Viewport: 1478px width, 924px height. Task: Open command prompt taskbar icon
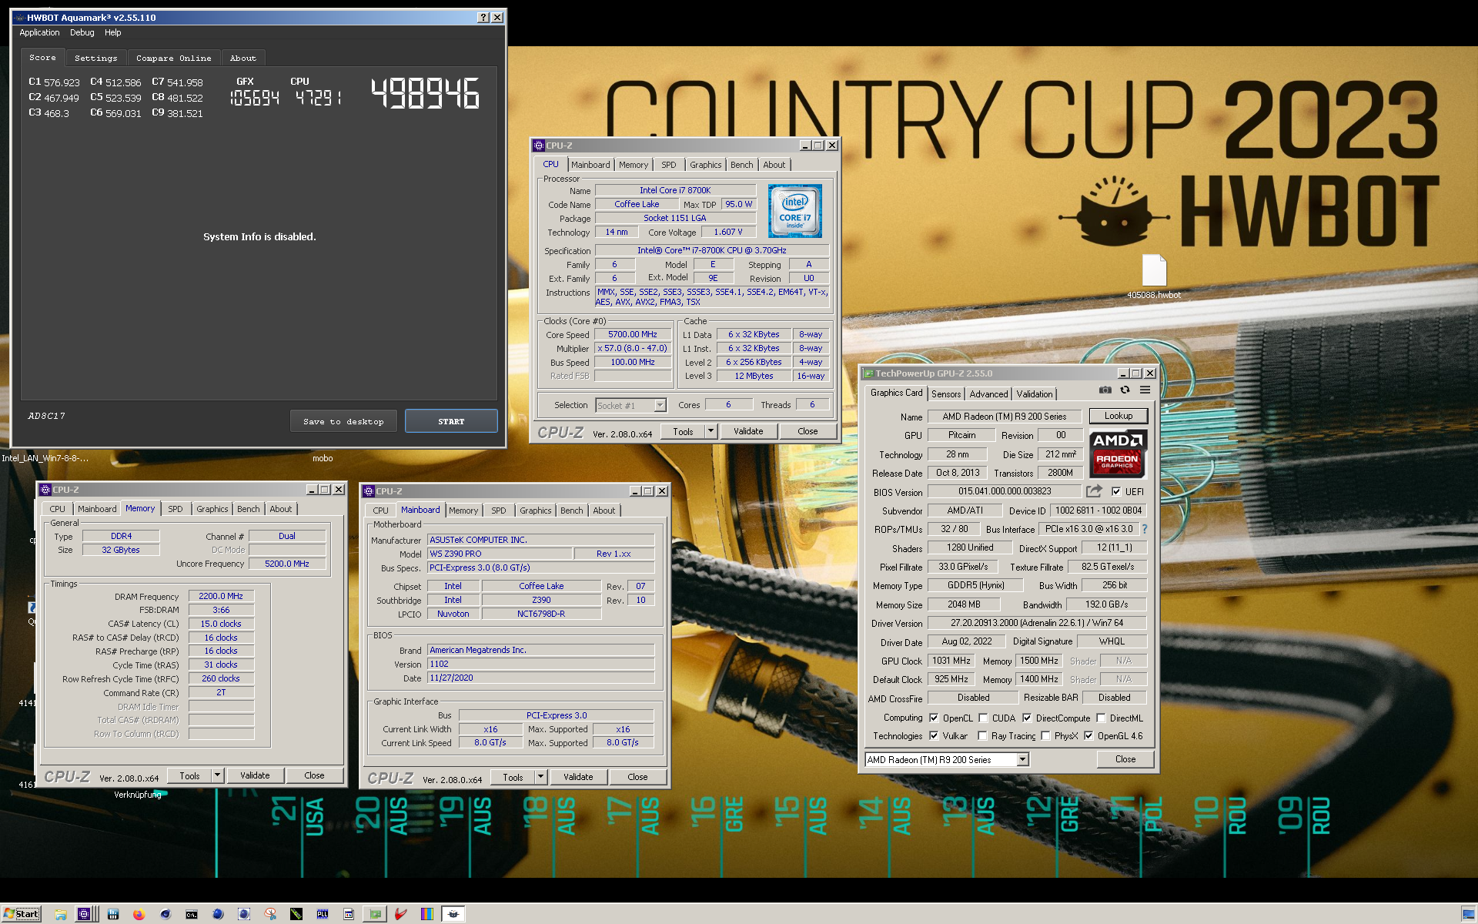(x=191, y=914)
